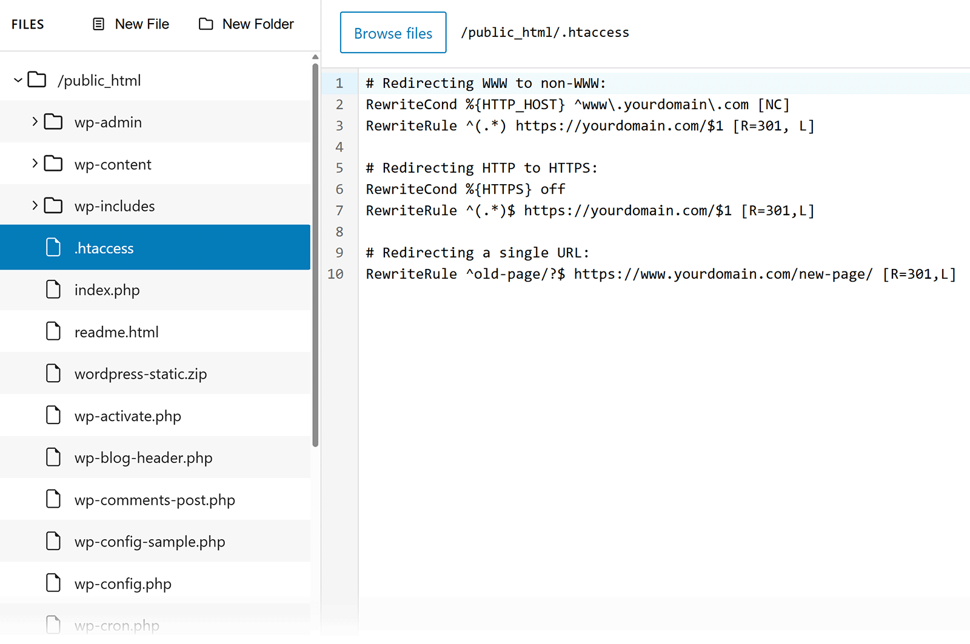Collapse the /public_html directory

pyautogui.click(x=16, y=79)
